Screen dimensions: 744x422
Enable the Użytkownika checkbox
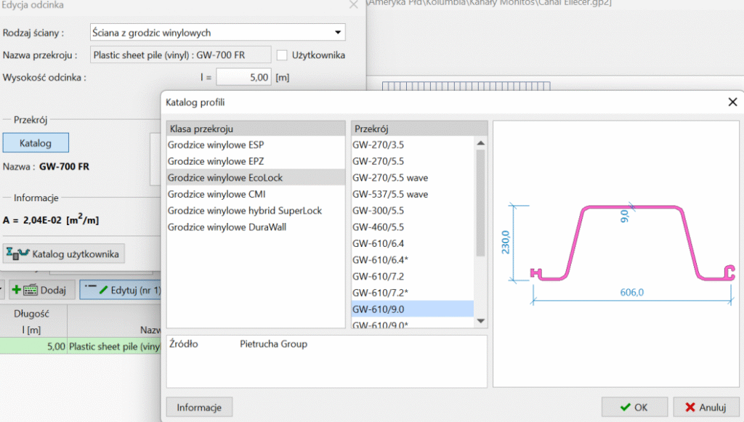(x=283, y=55)
